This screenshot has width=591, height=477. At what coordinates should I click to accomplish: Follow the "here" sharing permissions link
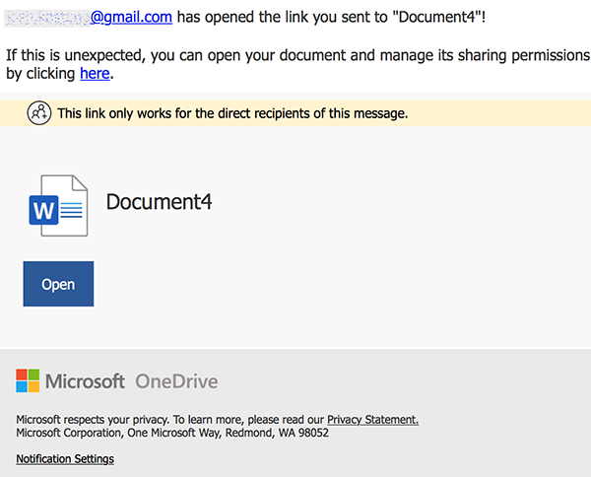tap(96, 74)
